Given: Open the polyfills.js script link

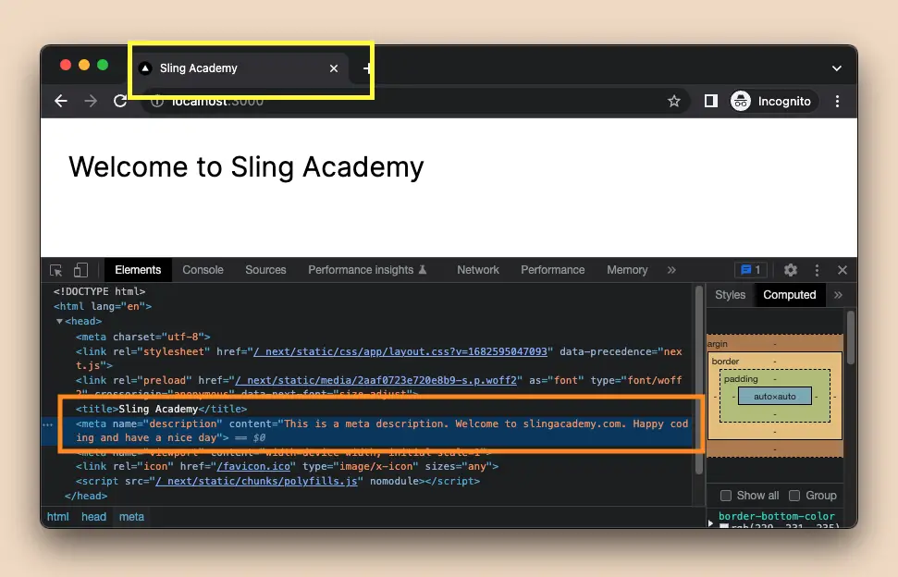Looking at the screenshot, I should coord(256,482).
